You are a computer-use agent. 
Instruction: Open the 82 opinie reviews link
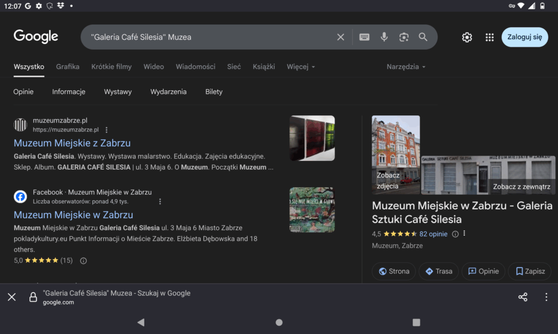433,234
